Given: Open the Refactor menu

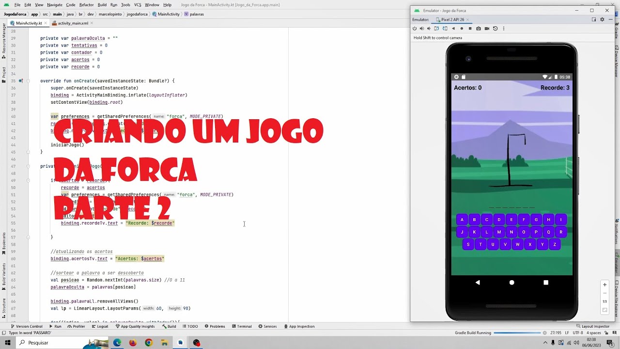Looking at the screenshot, I should click(86, 5).
